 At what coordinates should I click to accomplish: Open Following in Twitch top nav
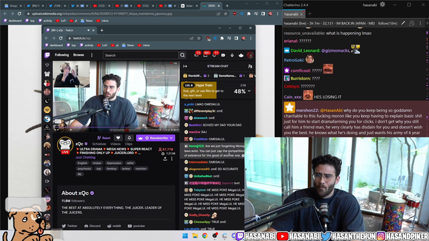(62, 55)
